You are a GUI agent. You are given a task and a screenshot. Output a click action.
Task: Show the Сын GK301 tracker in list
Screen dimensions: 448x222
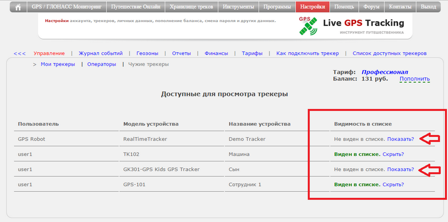click(x=400, y=169)
